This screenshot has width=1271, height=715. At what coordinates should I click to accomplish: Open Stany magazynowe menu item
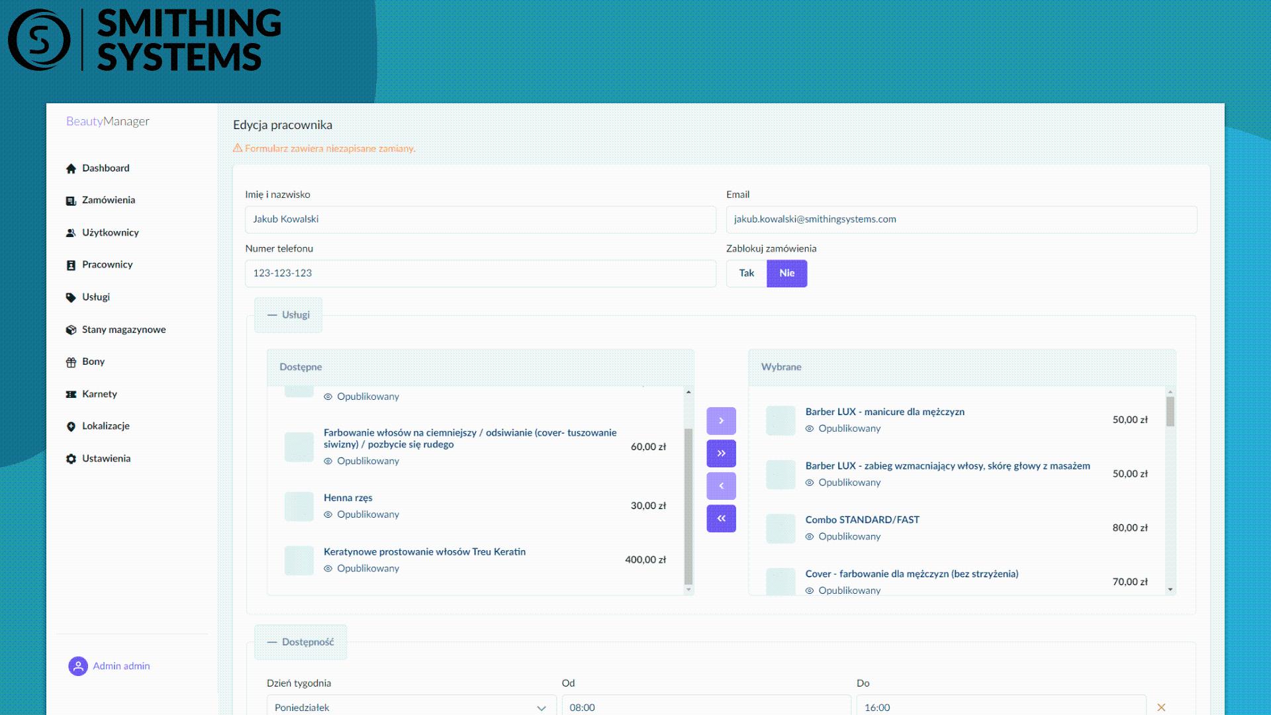[124, 329]
